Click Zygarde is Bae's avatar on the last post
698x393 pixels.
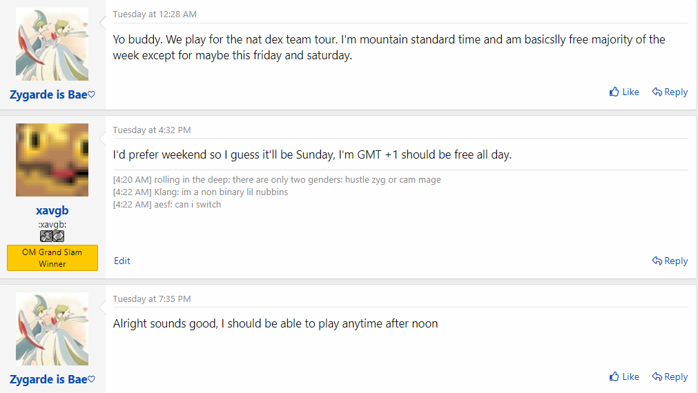click(52, 329)
